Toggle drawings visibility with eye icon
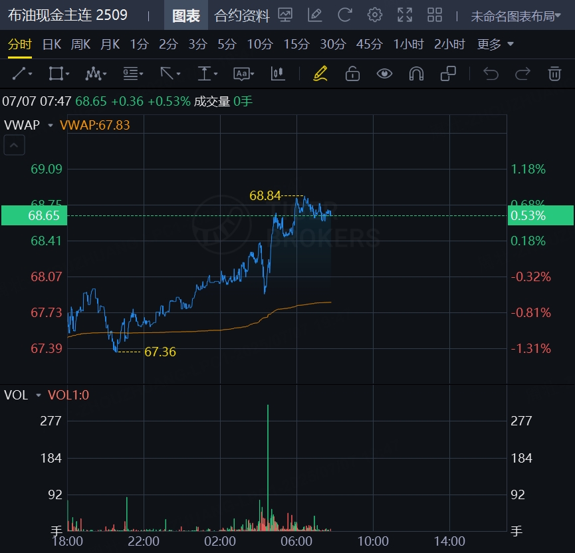Image resolution: width=575 pixels, height=553 pixels. tap(384, 73)
